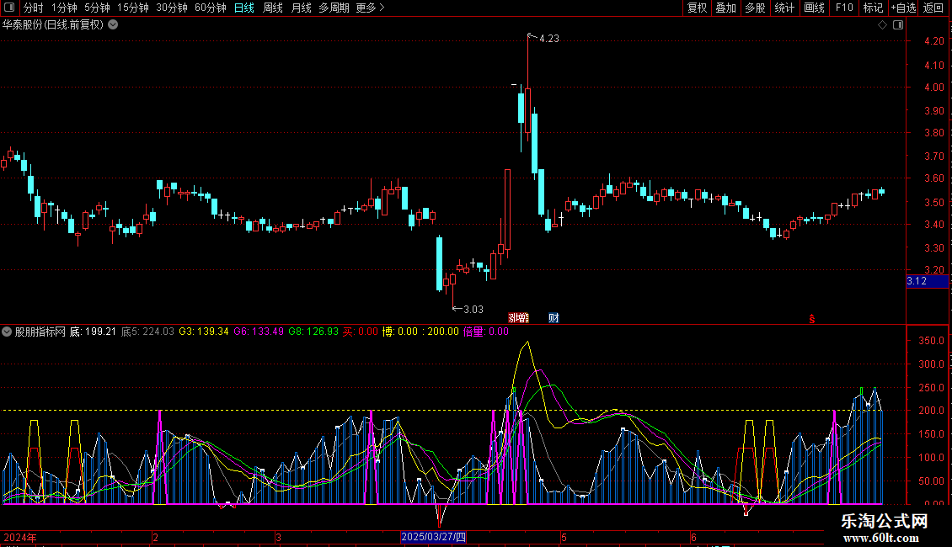Screen dimensions: 952x547
Task: Click the 4.23 high price marker
Action: point(548,39)
